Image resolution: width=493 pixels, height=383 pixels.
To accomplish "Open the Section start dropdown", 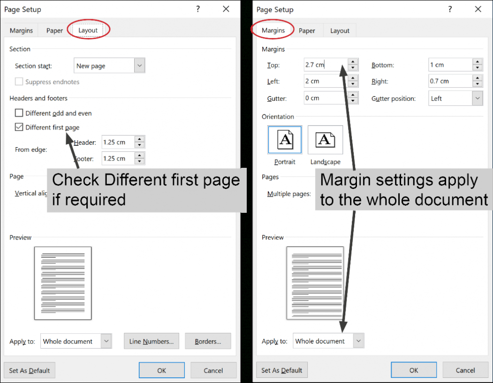I will [x=139, y=65].
